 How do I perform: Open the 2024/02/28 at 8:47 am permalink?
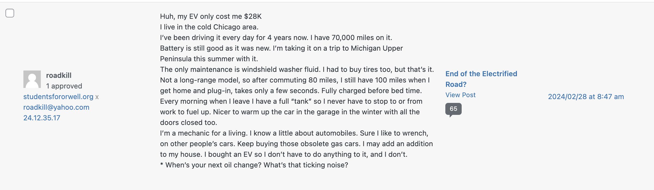click(x=586, y=97)
